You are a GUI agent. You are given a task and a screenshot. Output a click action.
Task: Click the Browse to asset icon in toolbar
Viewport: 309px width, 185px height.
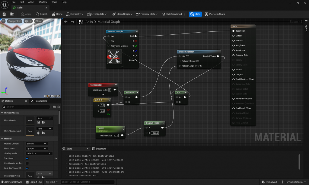pyautogui.click(x=12, y=14)
